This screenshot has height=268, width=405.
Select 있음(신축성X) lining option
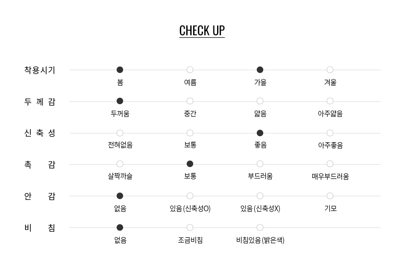[260, 196]
